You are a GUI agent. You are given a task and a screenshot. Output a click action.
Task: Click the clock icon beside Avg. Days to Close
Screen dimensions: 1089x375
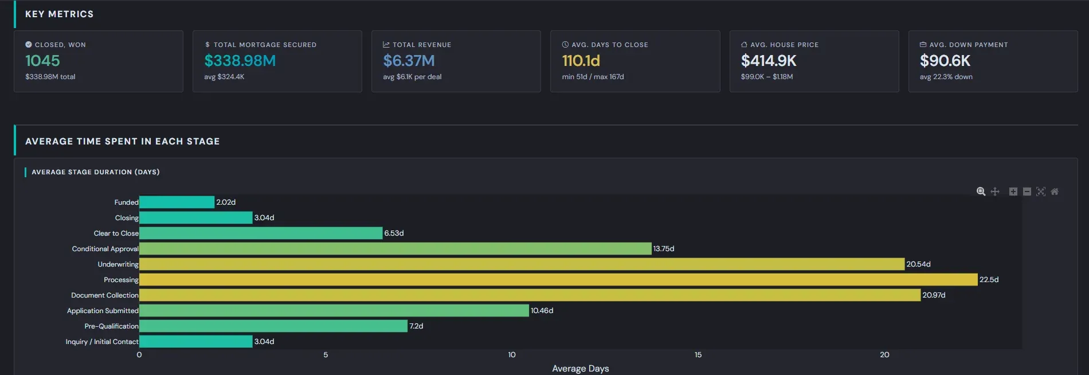click(565, 44)
